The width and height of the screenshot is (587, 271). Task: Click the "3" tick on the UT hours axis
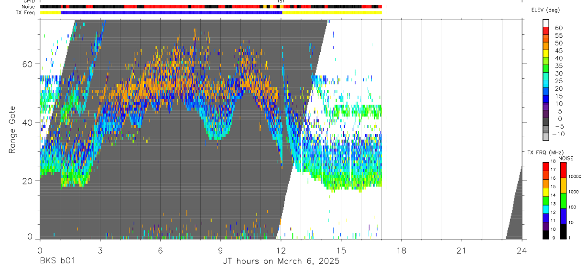100,250
